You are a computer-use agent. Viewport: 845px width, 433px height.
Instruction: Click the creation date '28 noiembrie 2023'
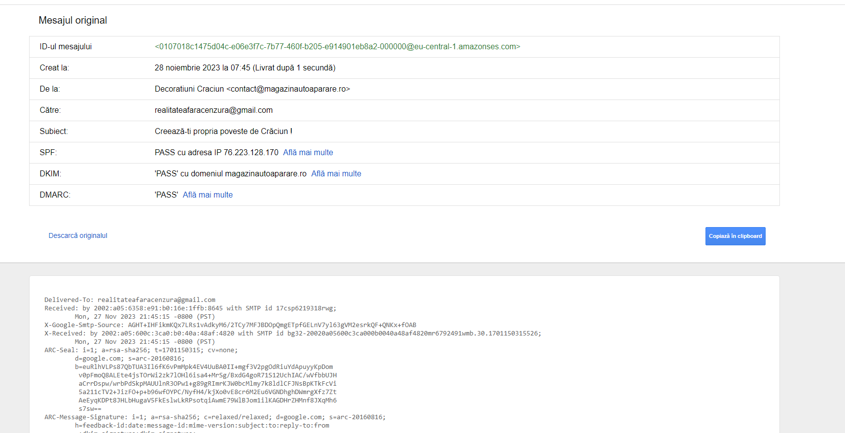coord(187,68)
